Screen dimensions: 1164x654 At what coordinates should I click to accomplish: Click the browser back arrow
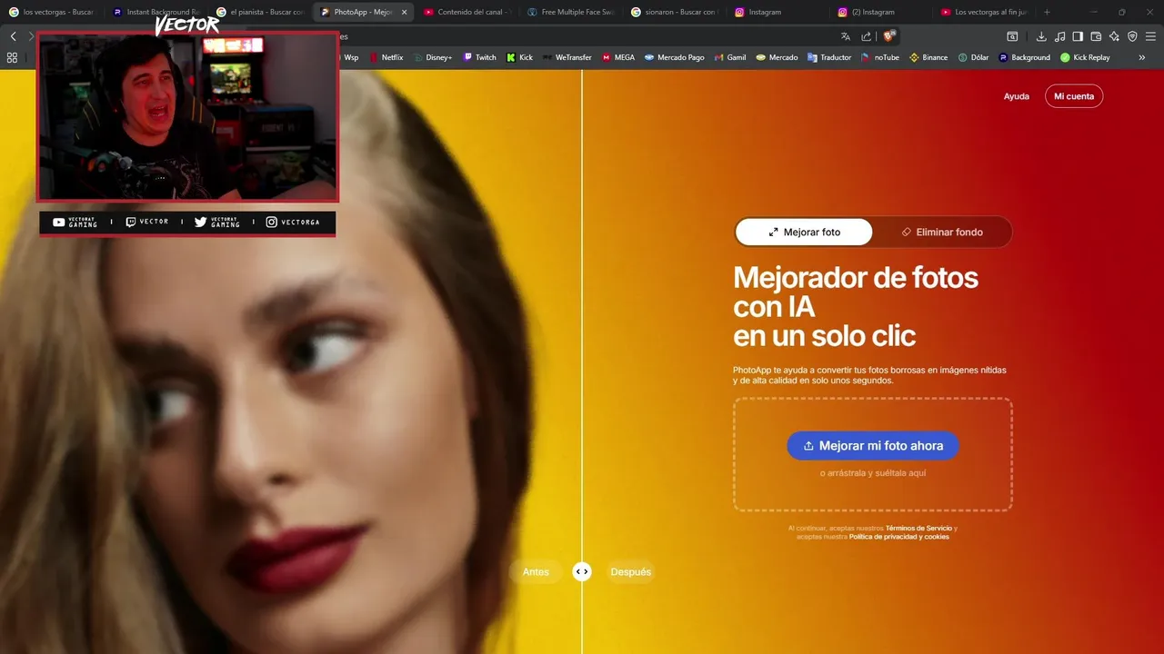point(13,36)
